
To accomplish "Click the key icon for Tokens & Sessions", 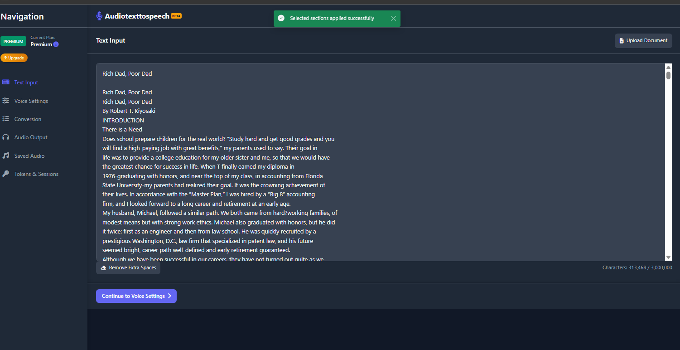I will (x=5, y=174).
